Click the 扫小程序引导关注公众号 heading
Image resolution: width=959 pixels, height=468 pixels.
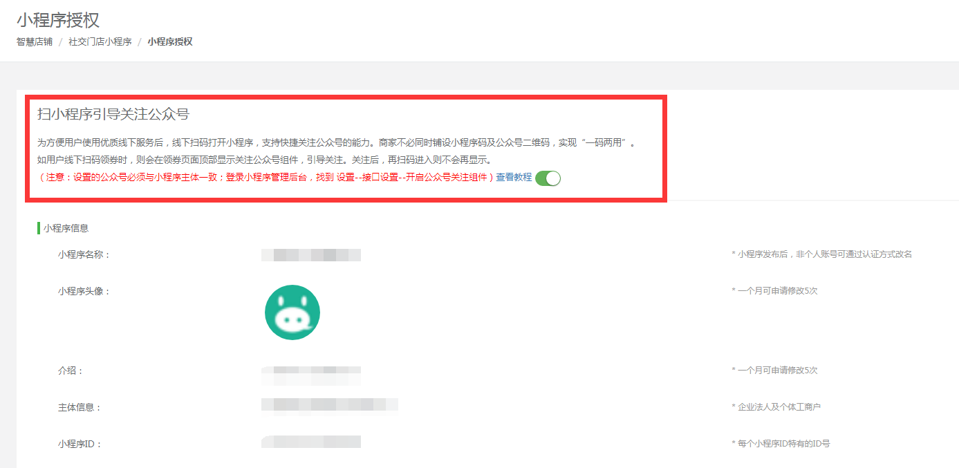point(113,114)
